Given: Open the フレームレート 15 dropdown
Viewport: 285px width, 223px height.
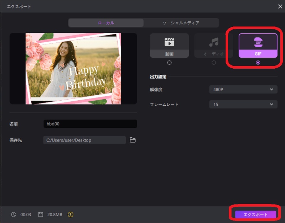Looking at the screenshot, I should [243, 104].
